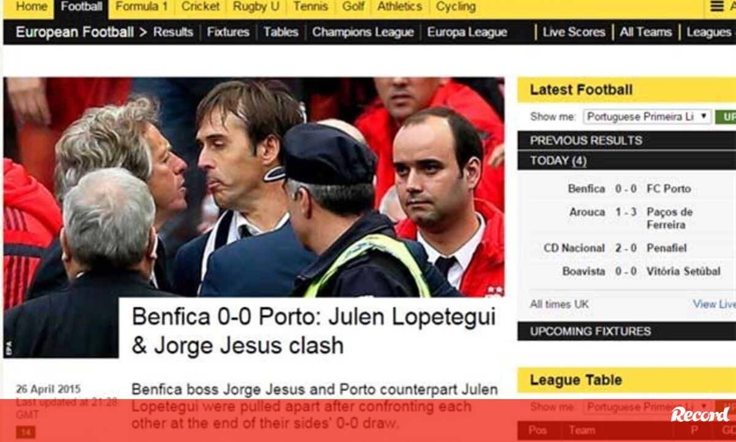Open the Cycling tab

click(x=456, y=7)
